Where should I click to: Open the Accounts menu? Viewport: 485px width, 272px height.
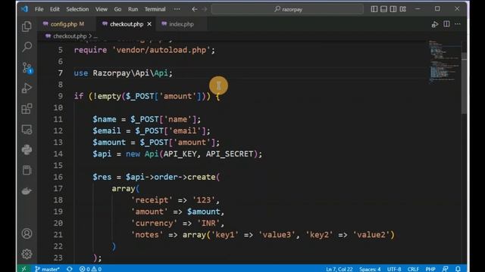(x=27, y=233)
